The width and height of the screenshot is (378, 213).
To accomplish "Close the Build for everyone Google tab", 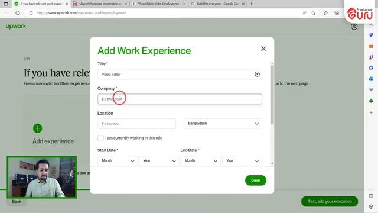I will tap(243, 4).
